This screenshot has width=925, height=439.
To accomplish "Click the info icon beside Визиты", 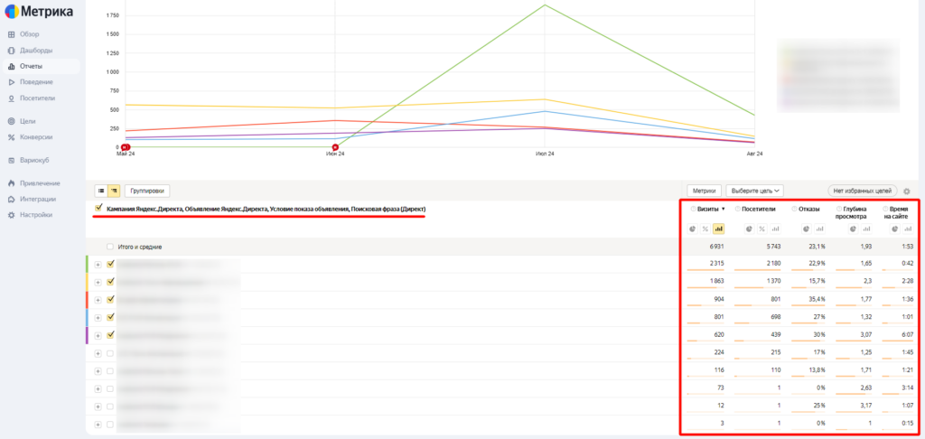I will 693,209.
